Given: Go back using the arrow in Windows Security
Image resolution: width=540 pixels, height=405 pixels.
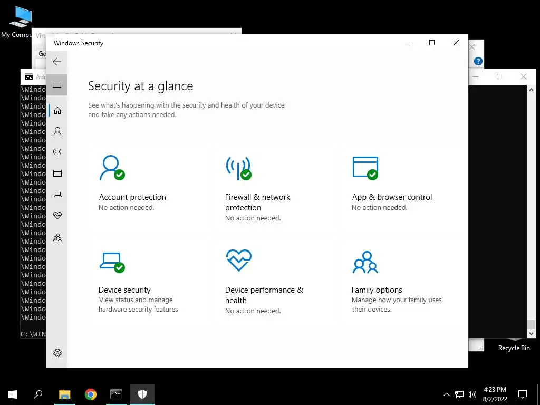Looking at the screenshot, I should pyautogui.click(x=57, y=62).
